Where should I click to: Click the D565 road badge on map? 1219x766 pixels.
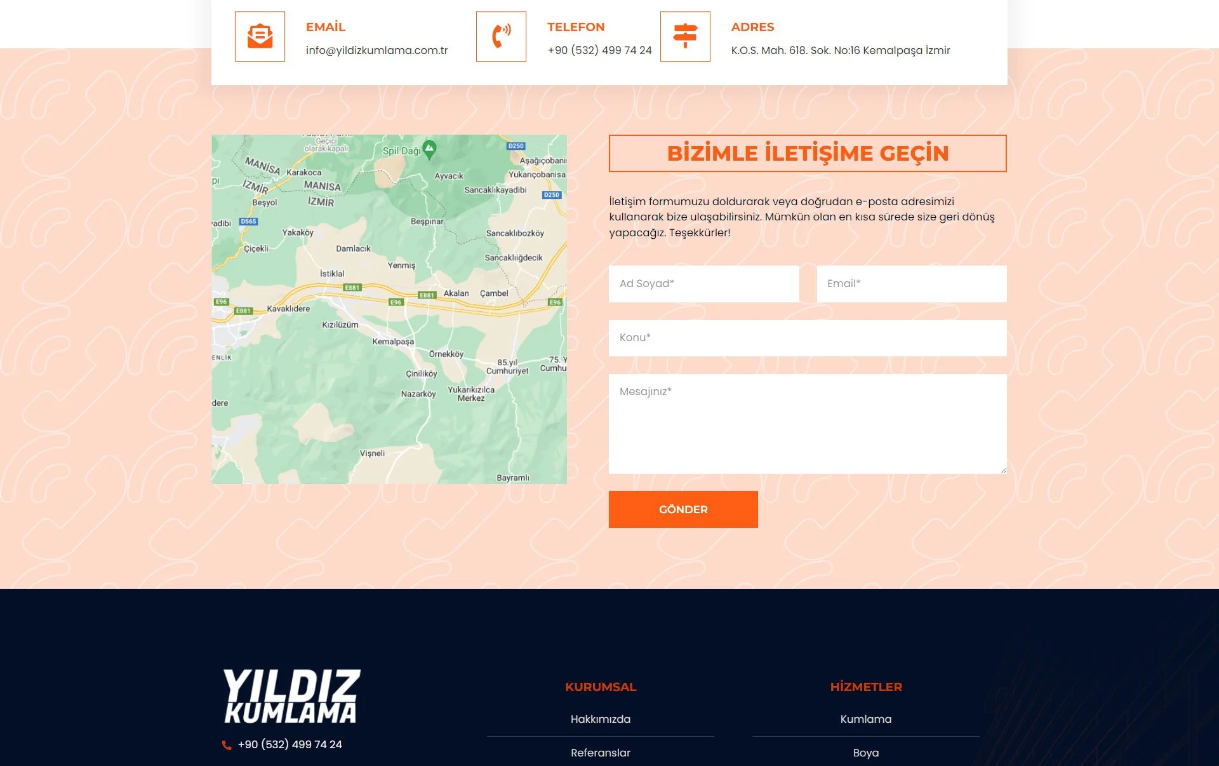(248, 222)
